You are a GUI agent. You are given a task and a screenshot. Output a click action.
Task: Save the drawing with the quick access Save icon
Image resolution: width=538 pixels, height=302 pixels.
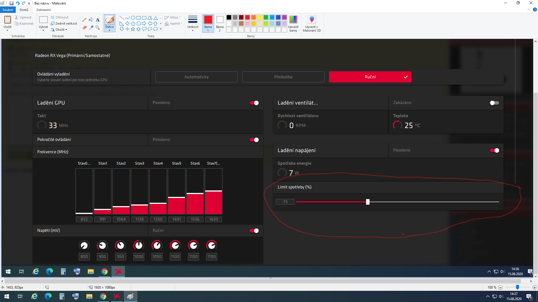click(x=11, y=3)
